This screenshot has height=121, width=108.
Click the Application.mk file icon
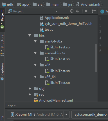[42, 18]
